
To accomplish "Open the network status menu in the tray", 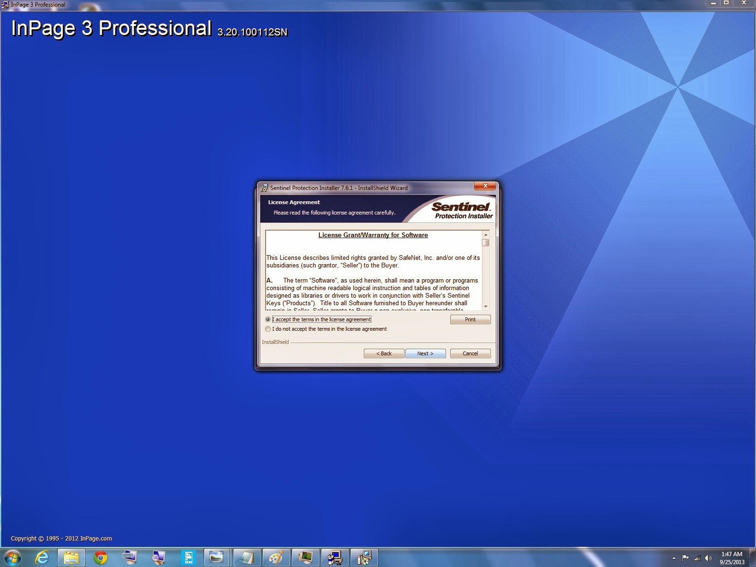I will tap(696, 558).
